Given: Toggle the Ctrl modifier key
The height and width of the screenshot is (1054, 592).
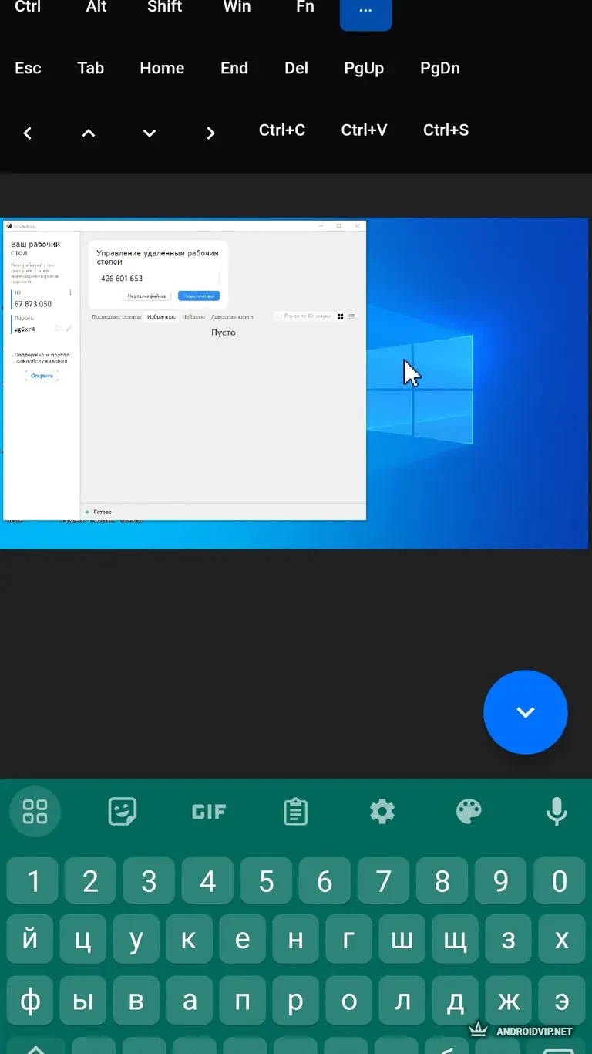Looking at the screenshot, I should click(28, 7).
